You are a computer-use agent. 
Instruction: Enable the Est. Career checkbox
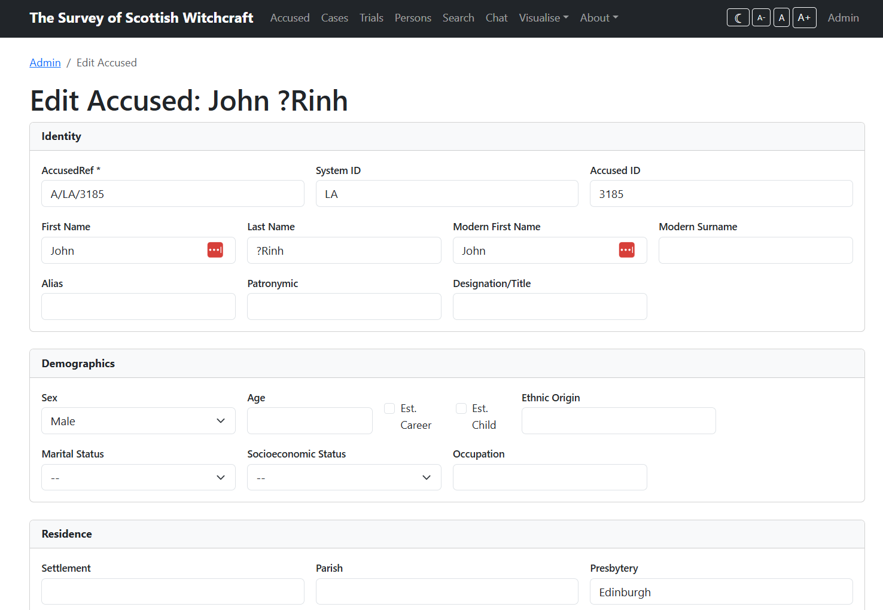pyautogui.click(x=389, y=408)
